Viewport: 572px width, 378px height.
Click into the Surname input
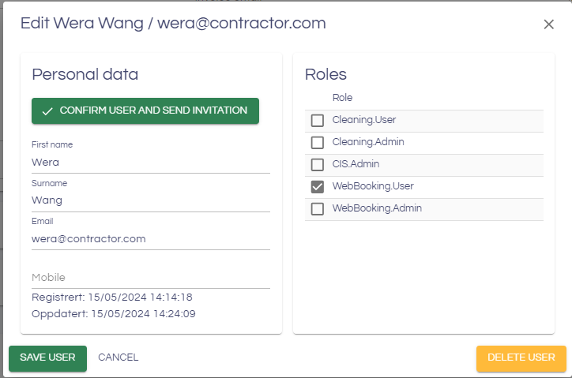(150, 200)
